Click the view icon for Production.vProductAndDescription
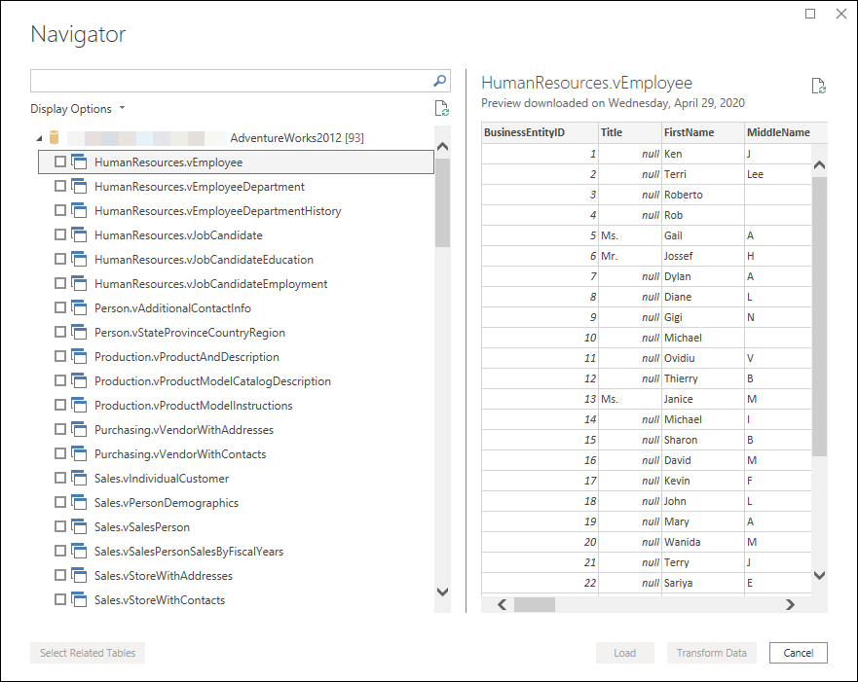858x682 pixels. (x=80, y=356)
